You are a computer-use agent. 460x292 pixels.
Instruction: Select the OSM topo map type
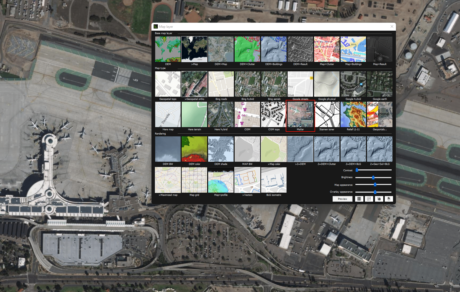click(274, 114)
